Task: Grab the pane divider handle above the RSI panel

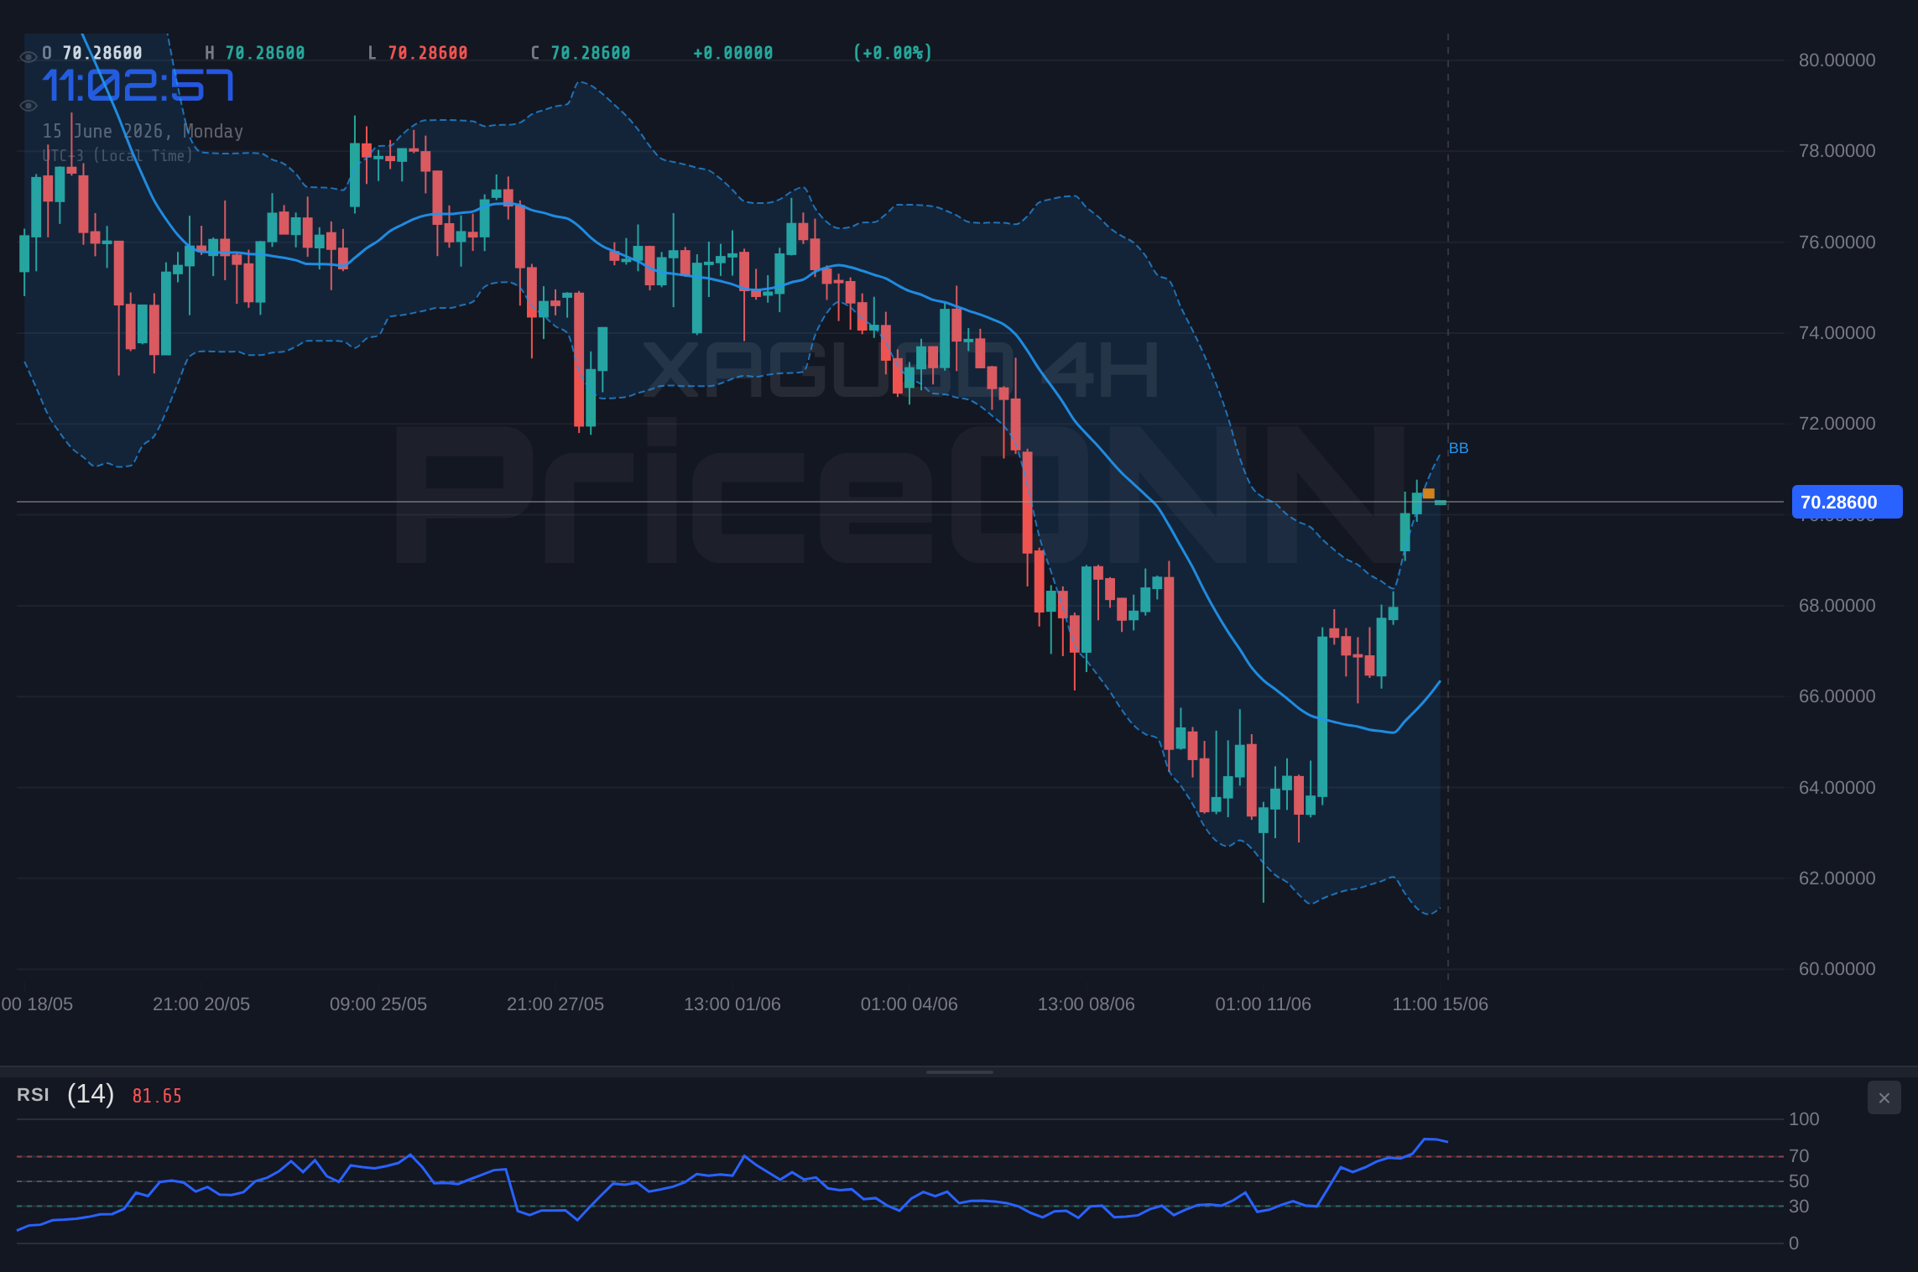Action: point(959,1071)
